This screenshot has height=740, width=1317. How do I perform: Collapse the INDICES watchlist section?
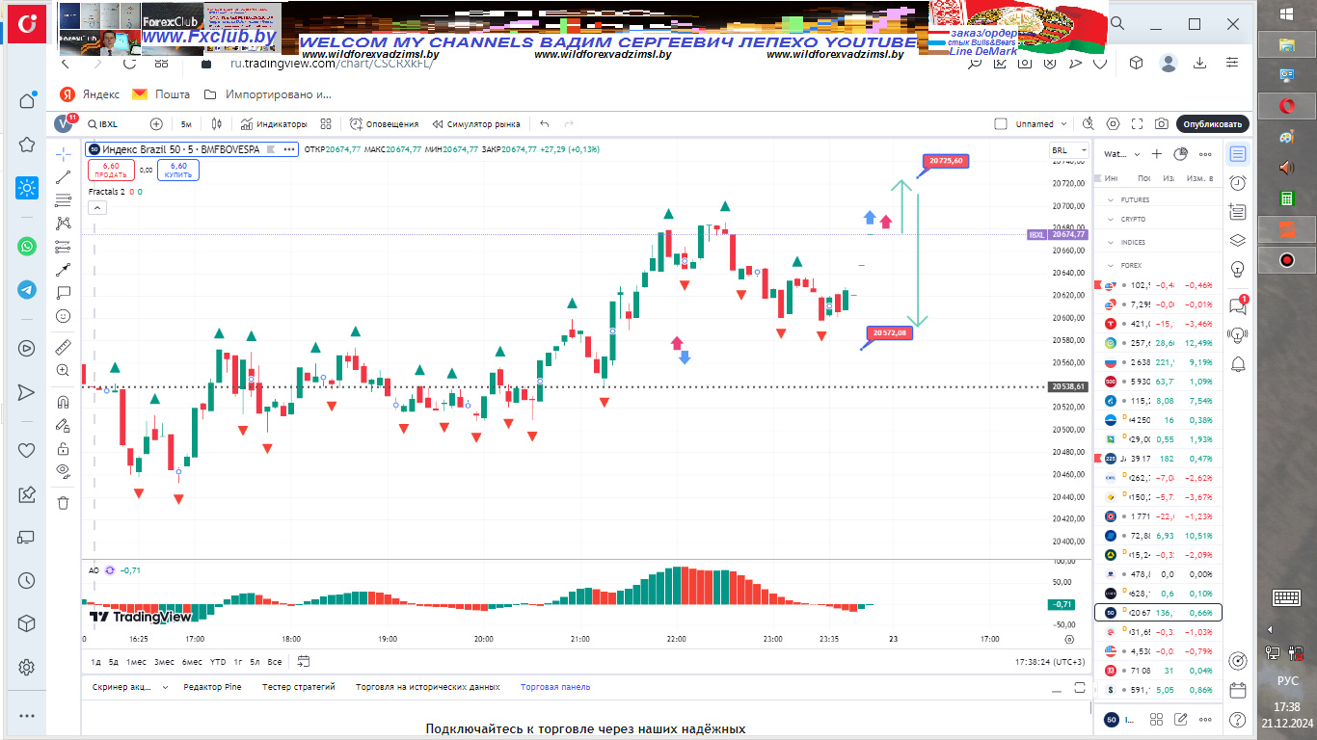1112,243
